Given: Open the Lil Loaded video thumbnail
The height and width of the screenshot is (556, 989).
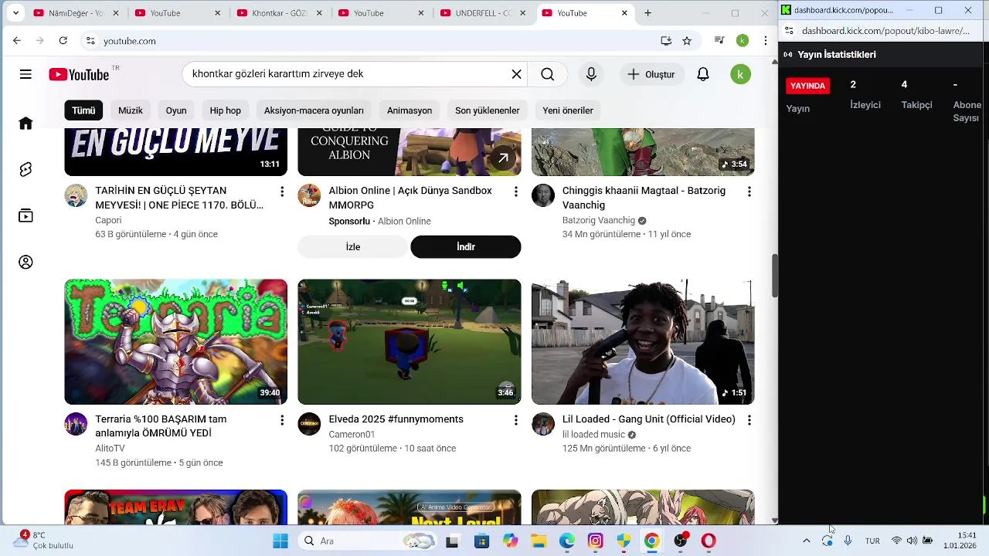Looking at the screenshot, I should coord(643,341).
